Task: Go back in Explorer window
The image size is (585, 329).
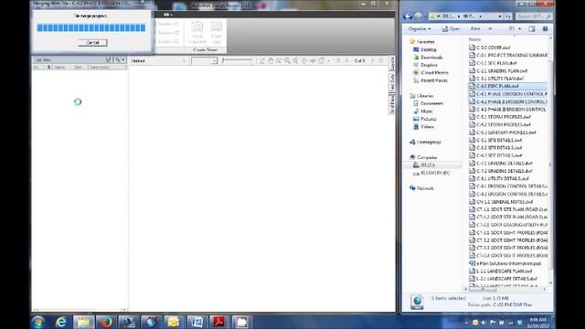Action: 408,16
